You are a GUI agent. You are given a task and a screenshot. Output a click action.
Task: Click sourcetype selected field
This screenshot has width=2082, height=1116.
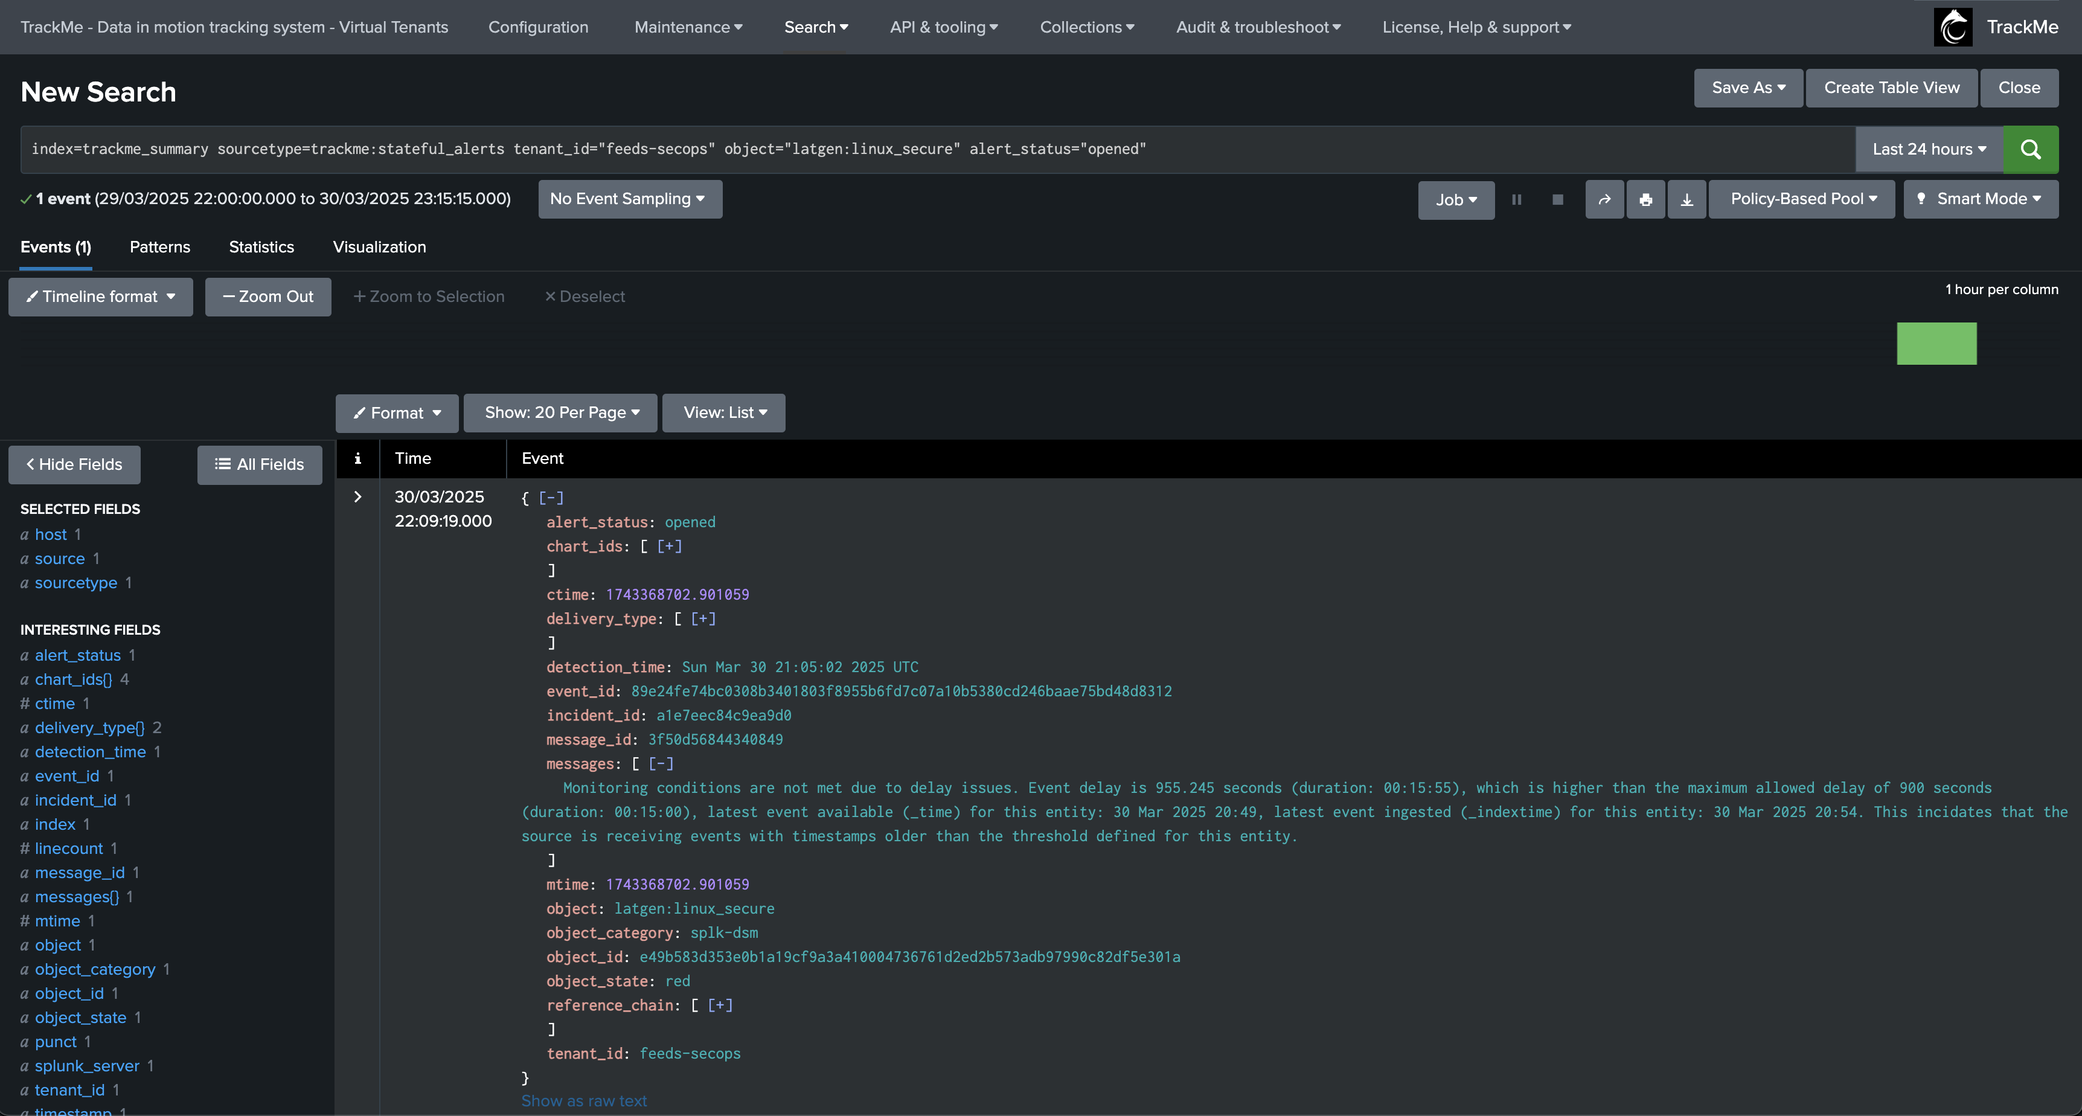coord(76,583)
